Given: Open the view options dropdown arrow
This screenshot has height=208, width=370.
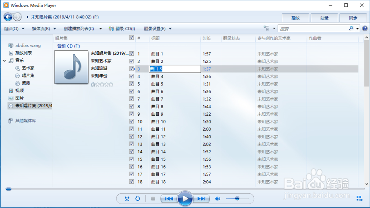Looking at the screenshot, I should click(x=274, y=28).
